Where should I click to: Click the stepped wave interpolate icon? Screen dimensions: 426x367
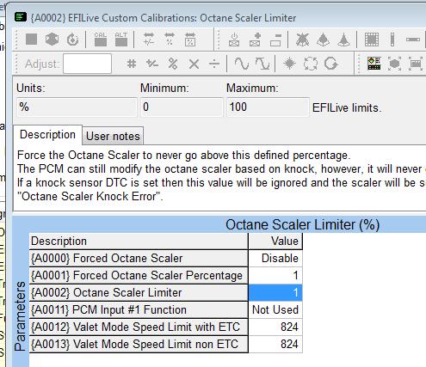[262, 64]
